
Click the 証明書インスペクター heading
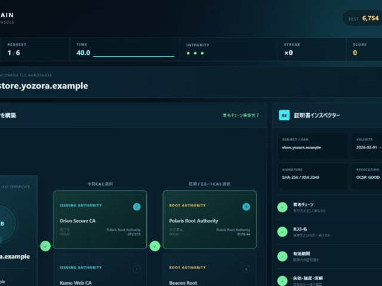pos(317,115)
